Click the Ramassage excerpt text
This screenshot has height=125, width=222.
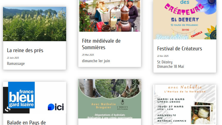[x=16, y=64]
